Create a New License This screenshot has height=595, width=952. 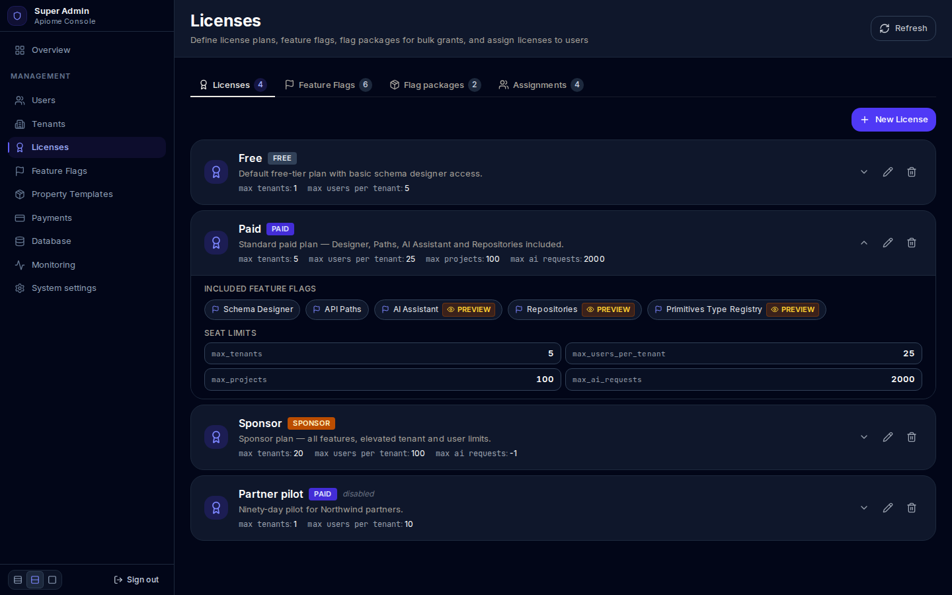coord(894,120)
